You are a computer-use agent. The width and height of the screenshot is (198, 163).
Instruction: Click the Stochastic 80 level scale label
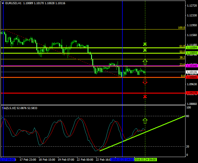tap(188, 116)
